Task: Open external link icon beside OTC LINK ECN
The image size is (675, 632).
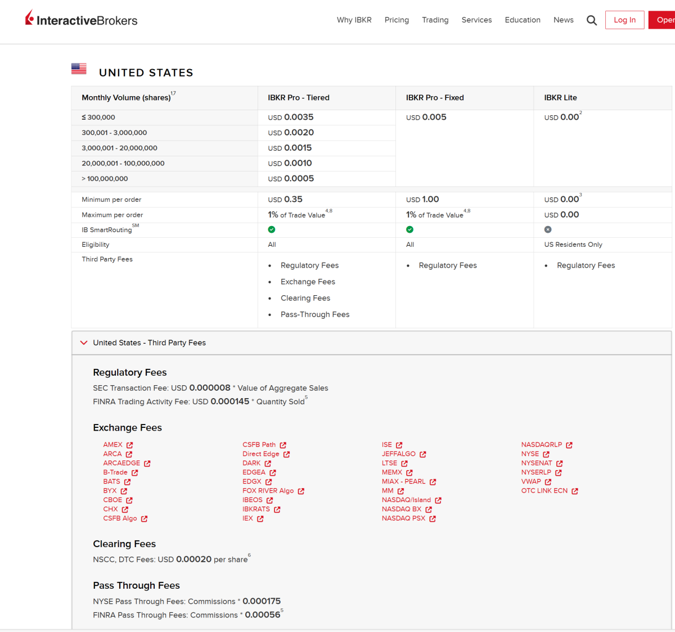Action: click(x=575, y=491)
